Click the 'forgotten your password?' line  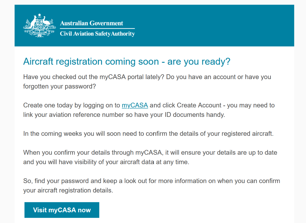click(59, 86)
